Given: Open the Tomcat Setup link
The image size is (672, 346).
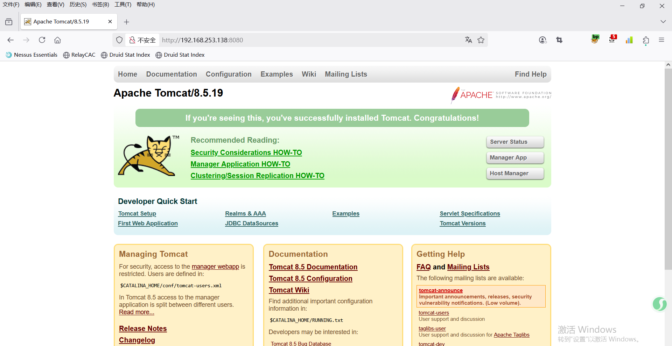Looking at the screenshot, I should click(137, 213).
